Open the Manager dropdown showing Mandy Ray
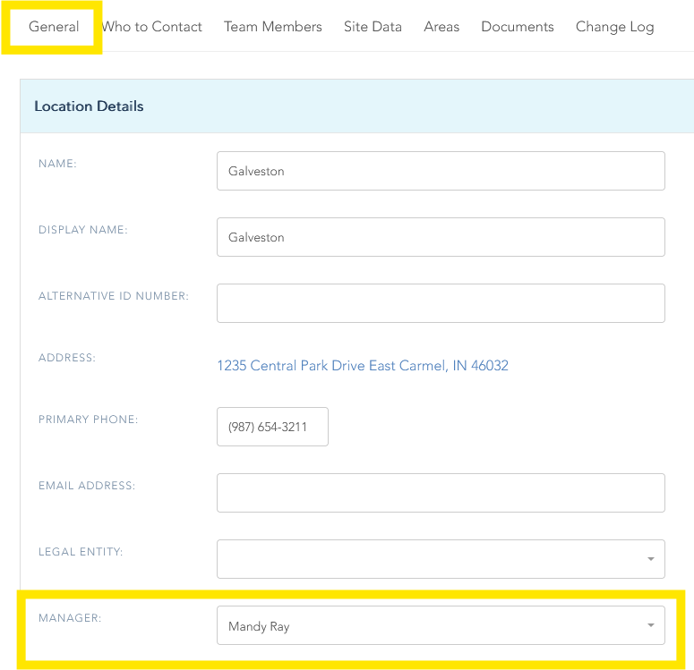This screenshot has width=694, height=670. [x=441, y=625]
